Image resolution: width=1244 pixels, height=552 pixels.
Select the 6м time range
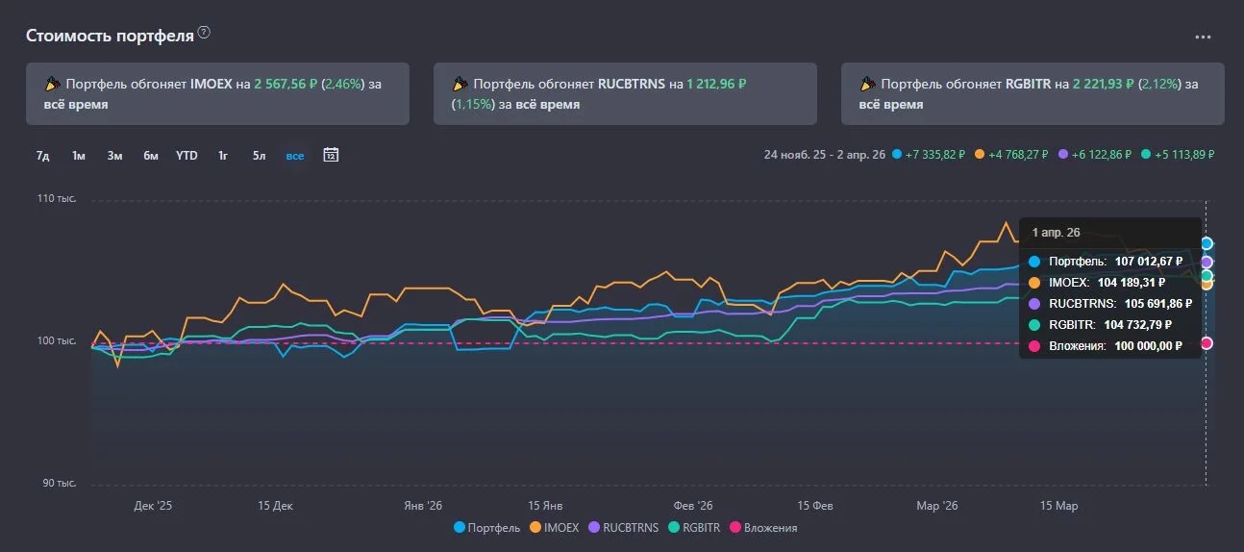(151, 156)
